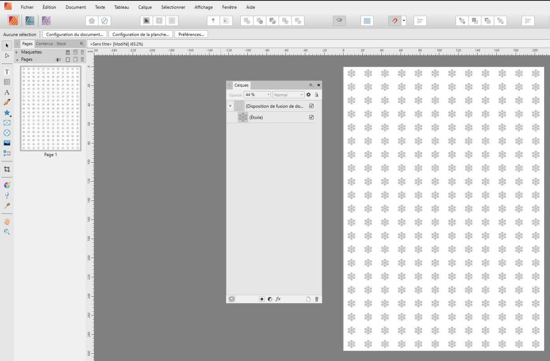Select the Table tool
Image resolution: width=550 pixels, height=361 pixels.
click(x=7, y=82)
